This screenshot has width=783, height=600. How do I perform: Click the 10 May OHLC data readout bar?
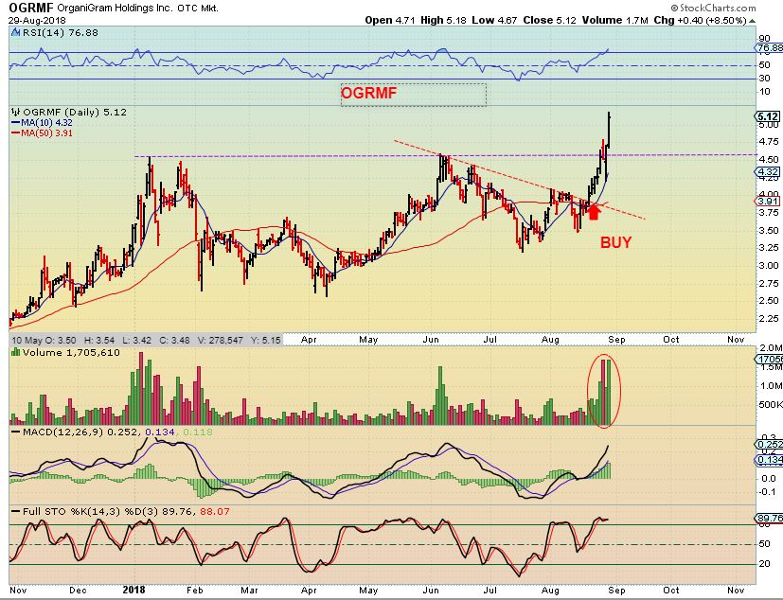click(x=145, y=341)
